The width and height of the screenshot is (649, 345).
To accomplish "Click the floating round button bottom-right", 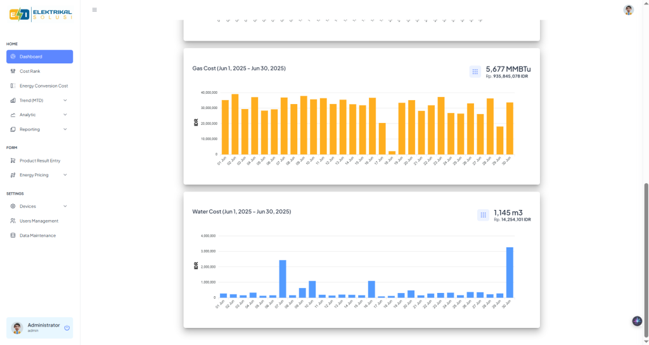I will (637, 321).
